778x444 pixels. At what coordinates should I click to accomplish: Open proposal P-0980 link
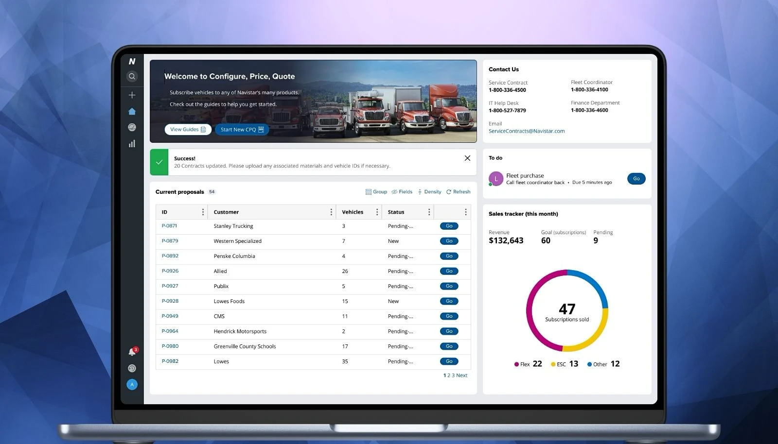tap(170, 346)
